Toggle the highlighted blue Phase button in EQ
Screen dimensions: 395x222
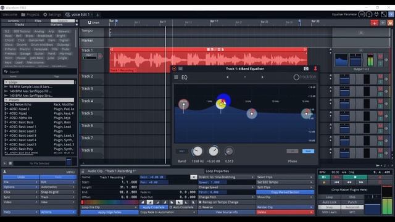tap(308, 151)
